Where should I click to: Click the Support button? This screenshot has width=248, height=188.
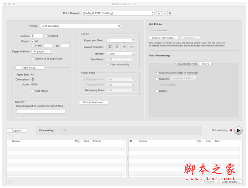coord(17,131)
